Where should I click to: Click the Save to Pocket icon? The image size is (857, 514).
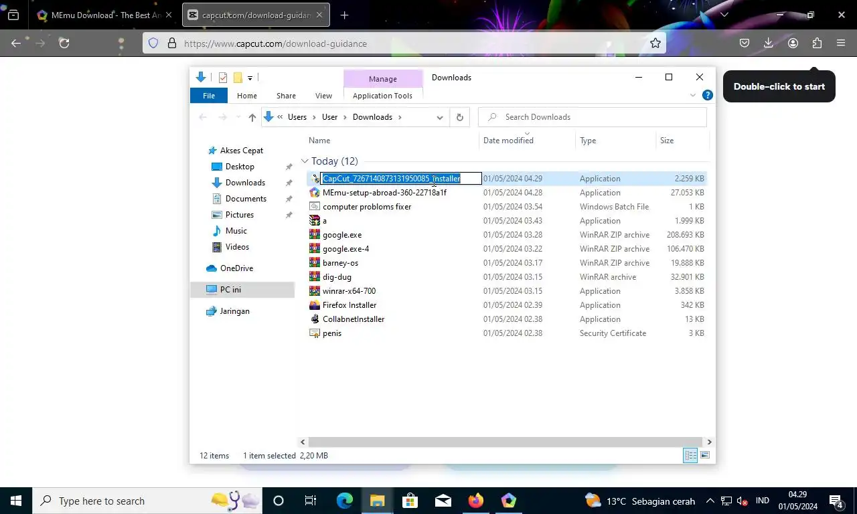coord(745,43)
